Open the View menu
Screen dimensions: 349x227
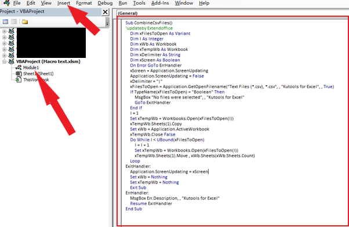point(46,3)
